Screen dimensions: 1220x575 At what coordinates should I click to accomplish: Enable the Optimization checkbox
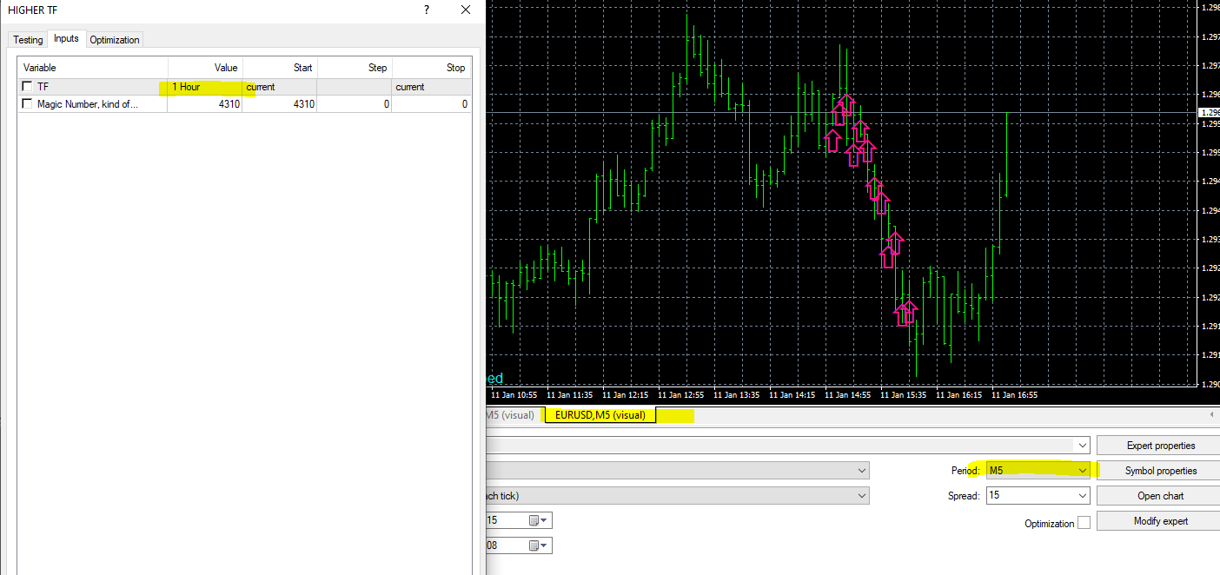[x=1084, y=523]
